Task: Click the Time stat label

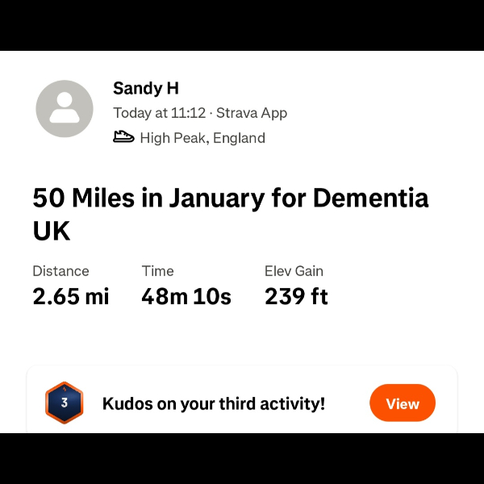Action: coord(157,271)
